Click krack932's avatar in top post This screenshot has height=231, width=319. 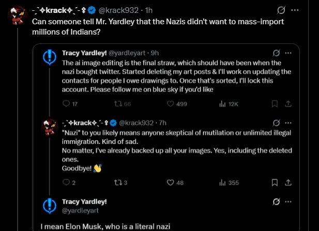pos(17,16)
